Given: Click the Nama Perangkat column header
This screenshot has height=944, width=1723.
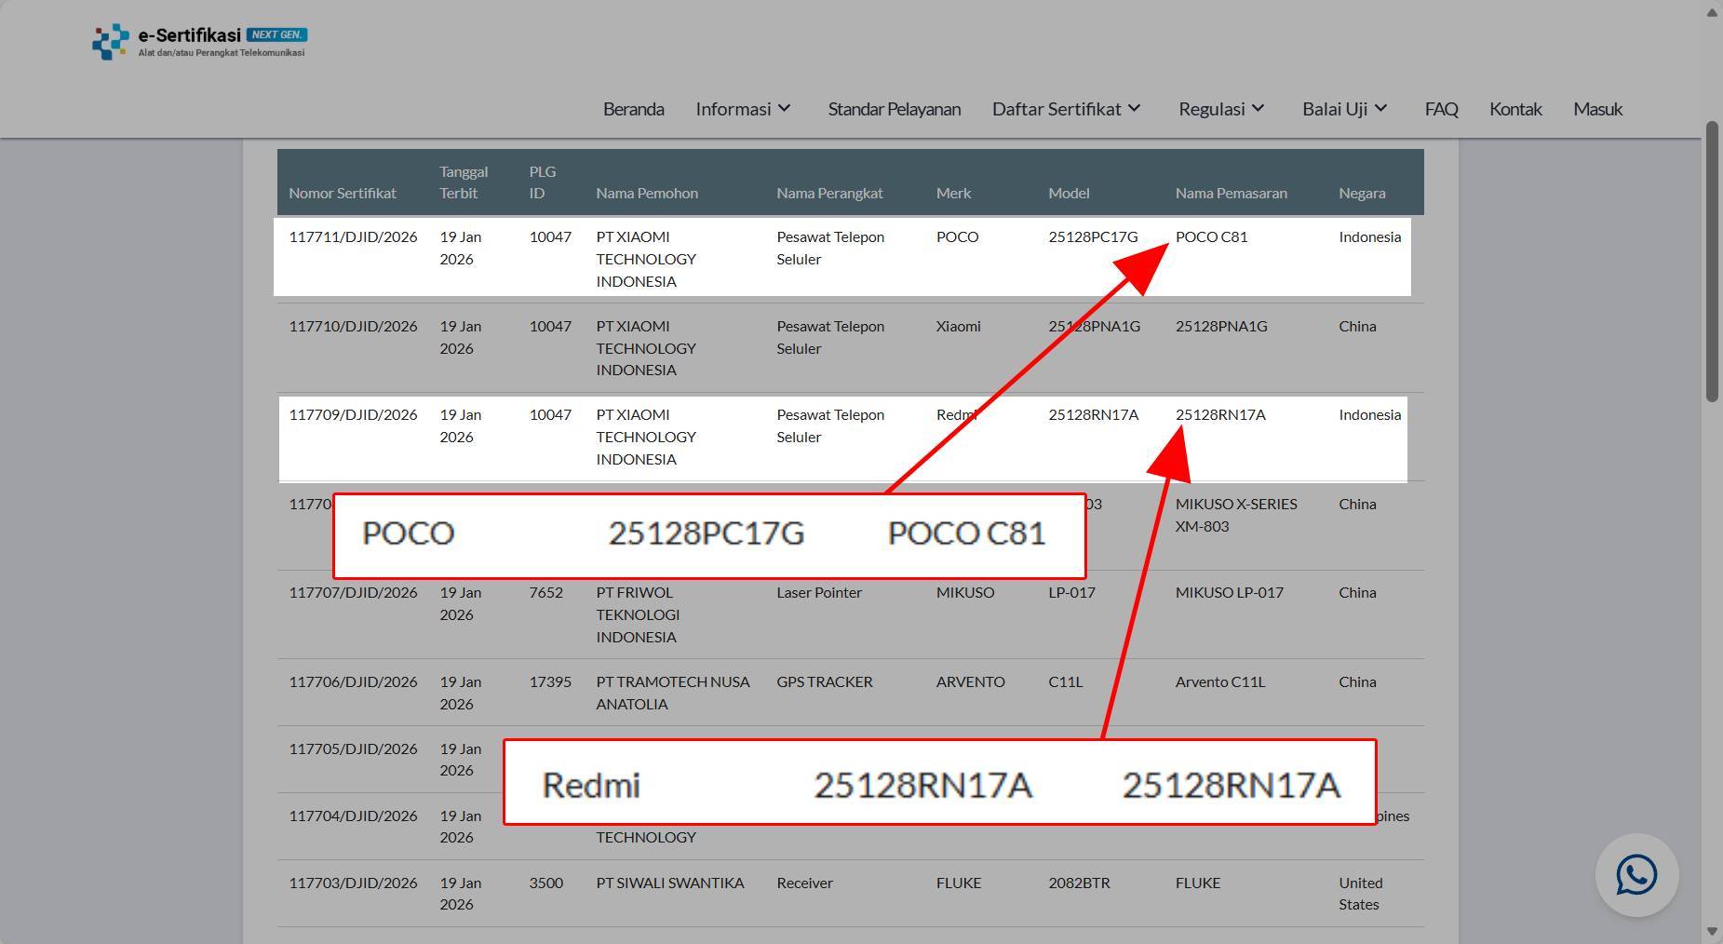Looking at the screenshot, I should click(x=829, y=193).
